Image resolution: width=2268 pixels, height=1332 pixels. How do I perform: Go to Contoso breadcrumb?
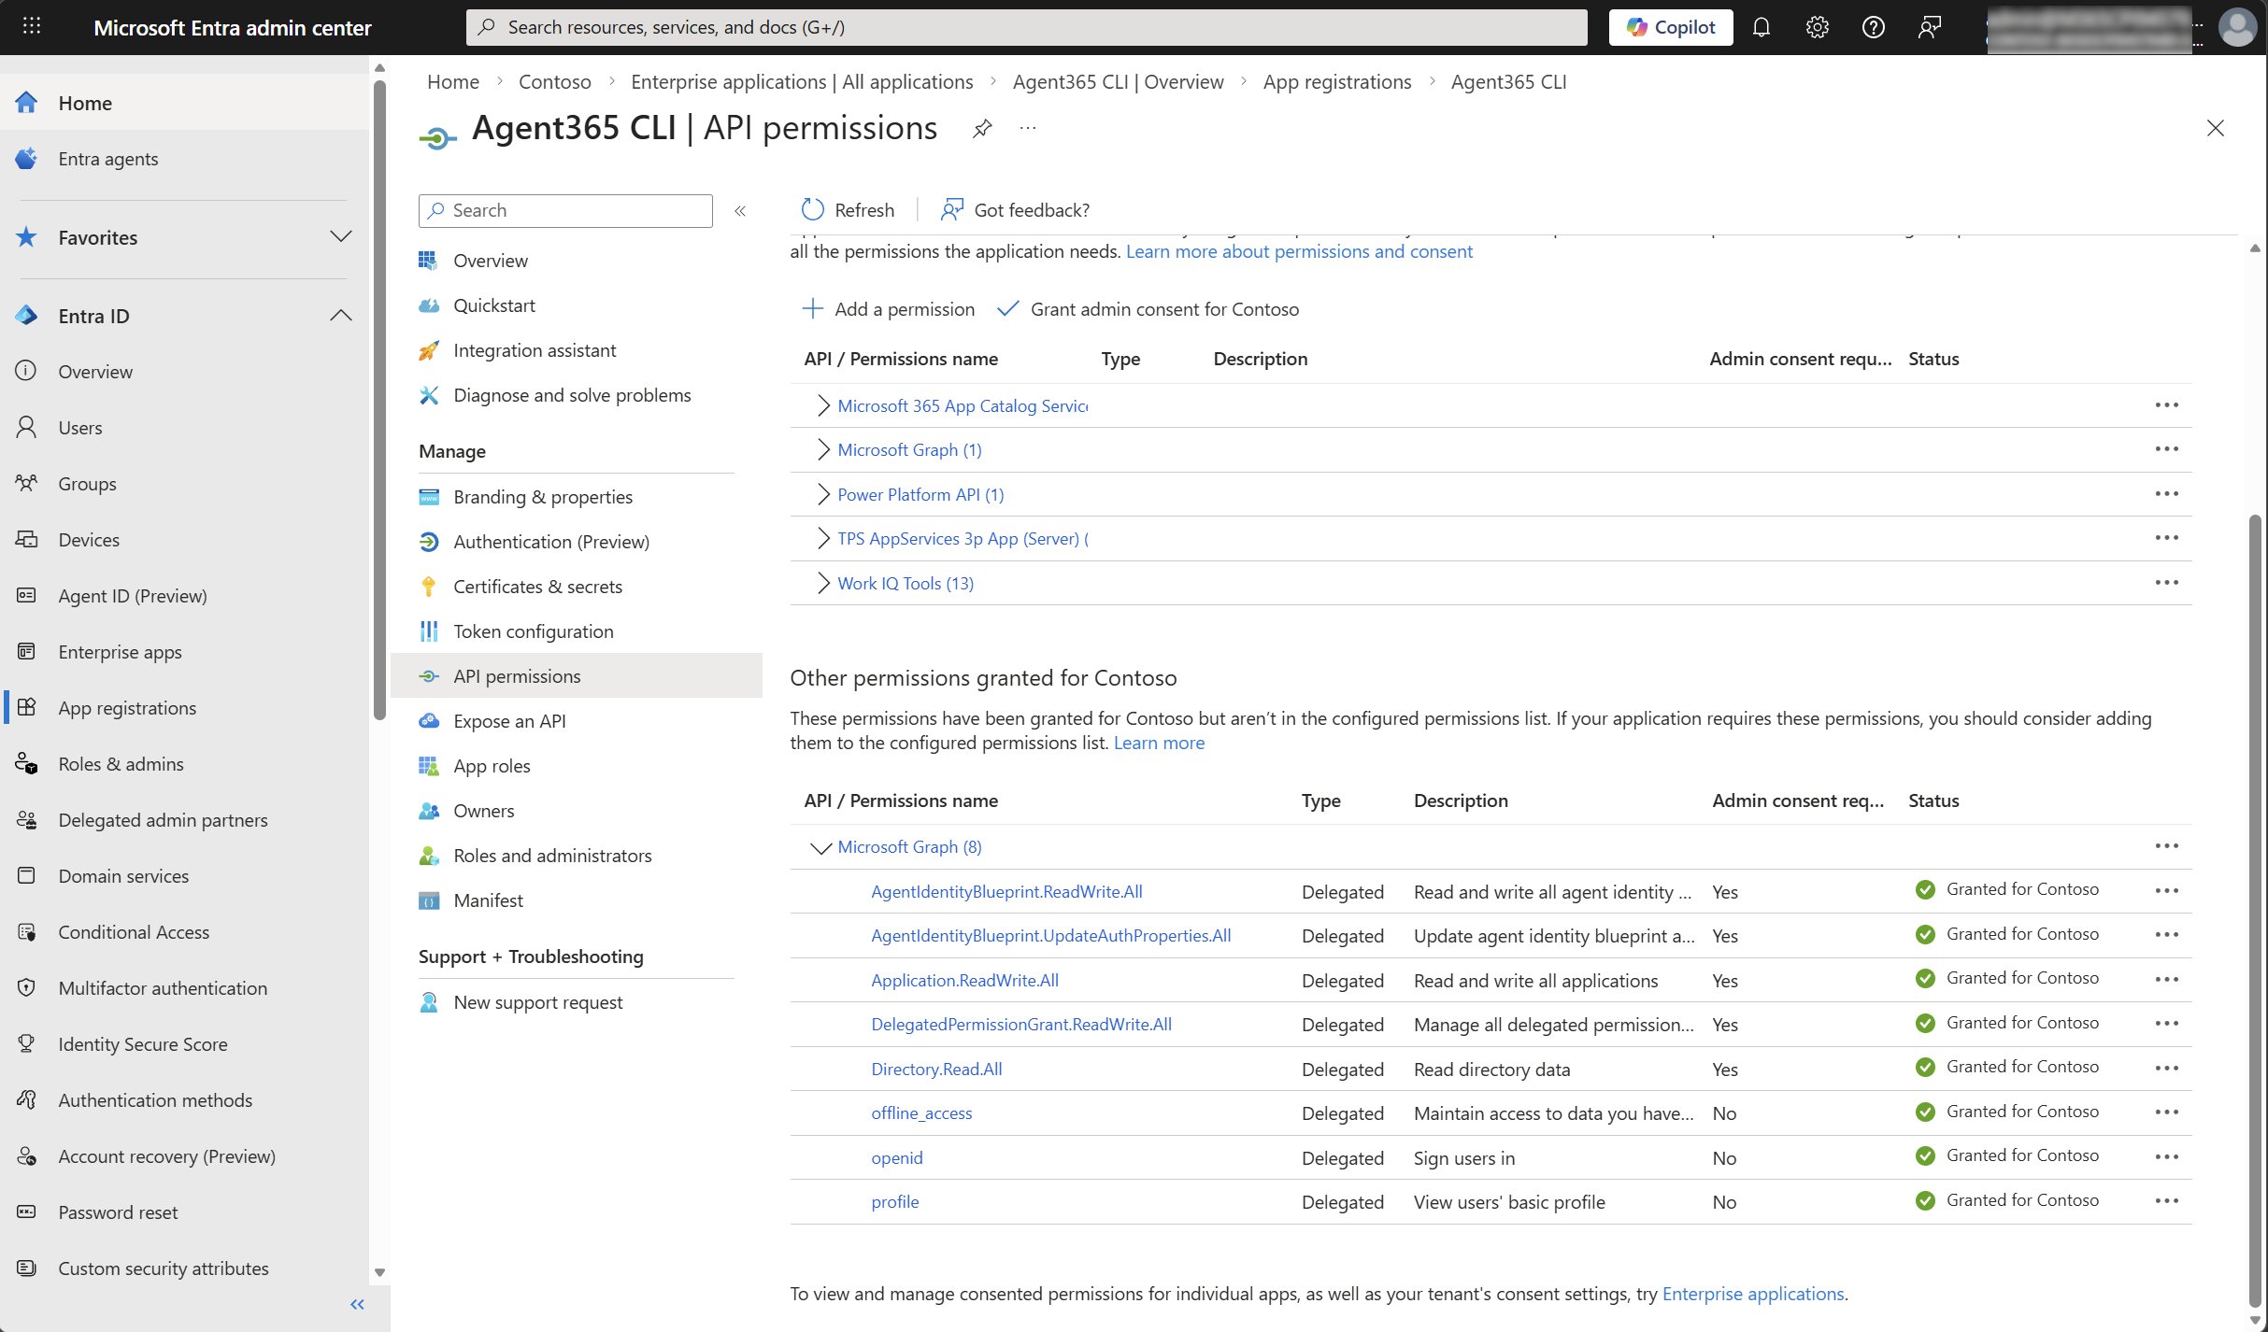click(554, 82)
